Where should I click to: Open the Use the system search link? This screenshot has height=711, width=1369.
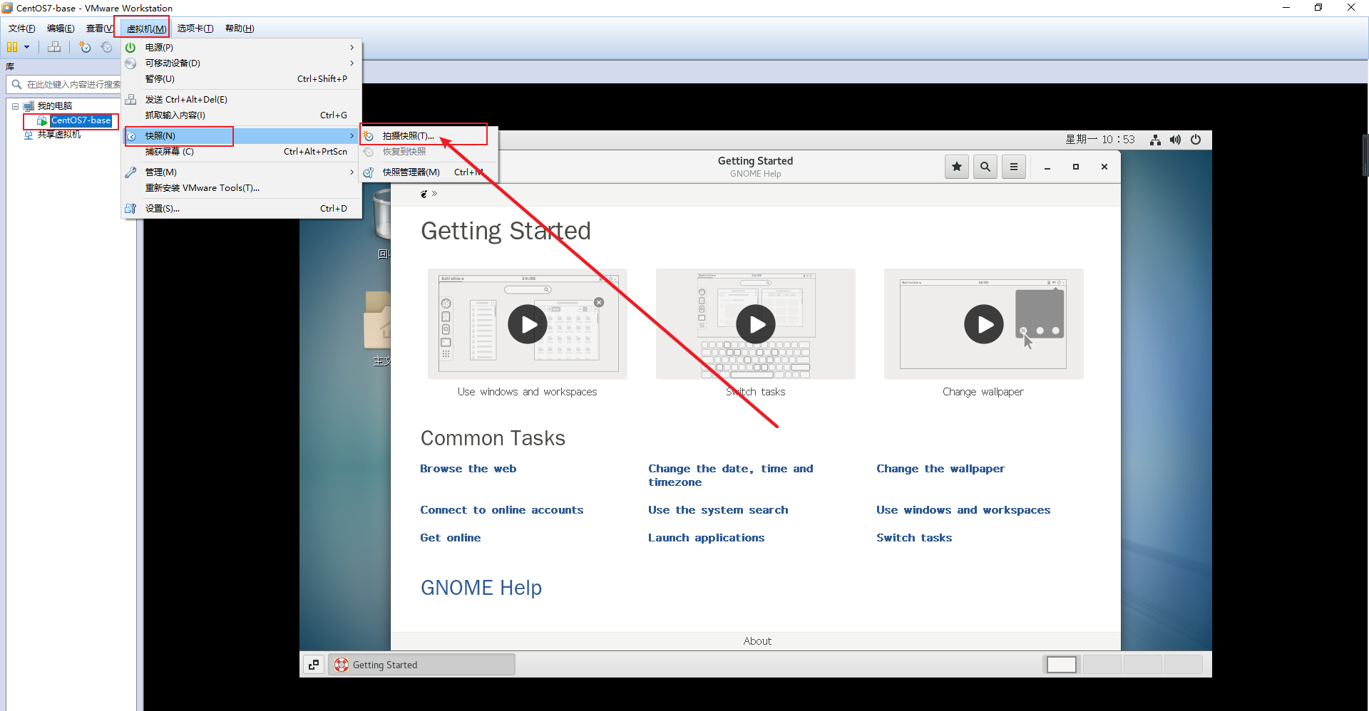click(x=718, y=510)
